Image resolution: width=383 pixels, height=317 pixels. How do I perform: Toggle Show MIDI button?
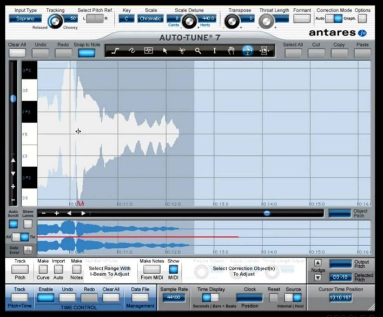click(x=174, y=269)
